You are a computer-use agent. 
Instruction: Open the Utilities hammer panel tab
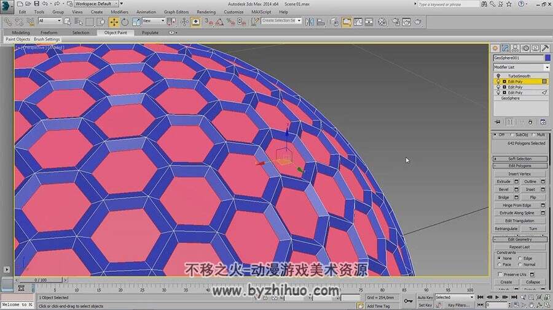pyautogui.click(x=545, y=48)
